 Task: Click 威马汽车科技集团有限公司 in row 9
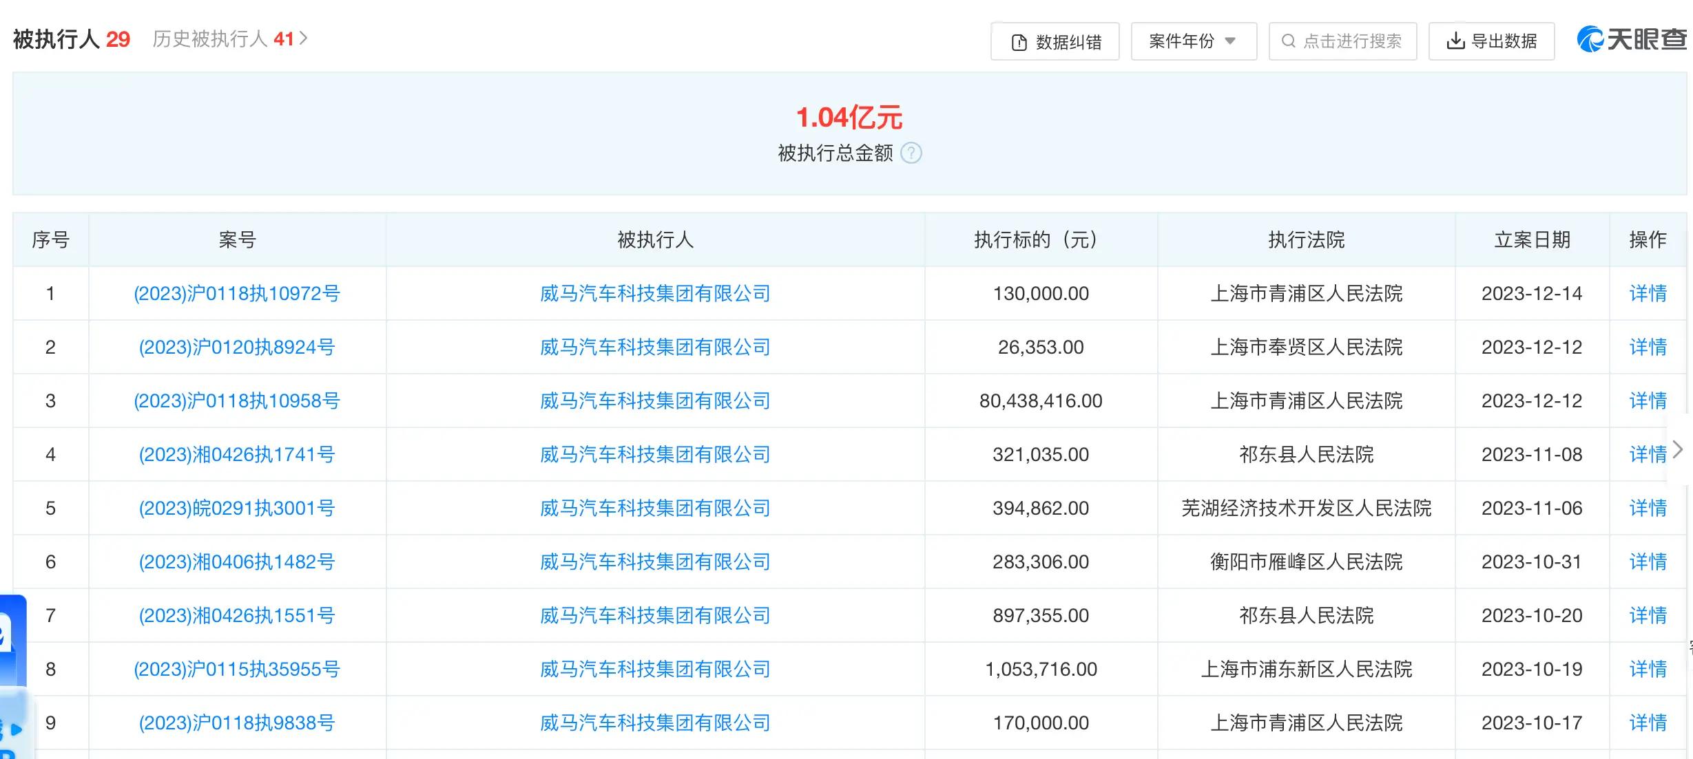coord(655,723)
